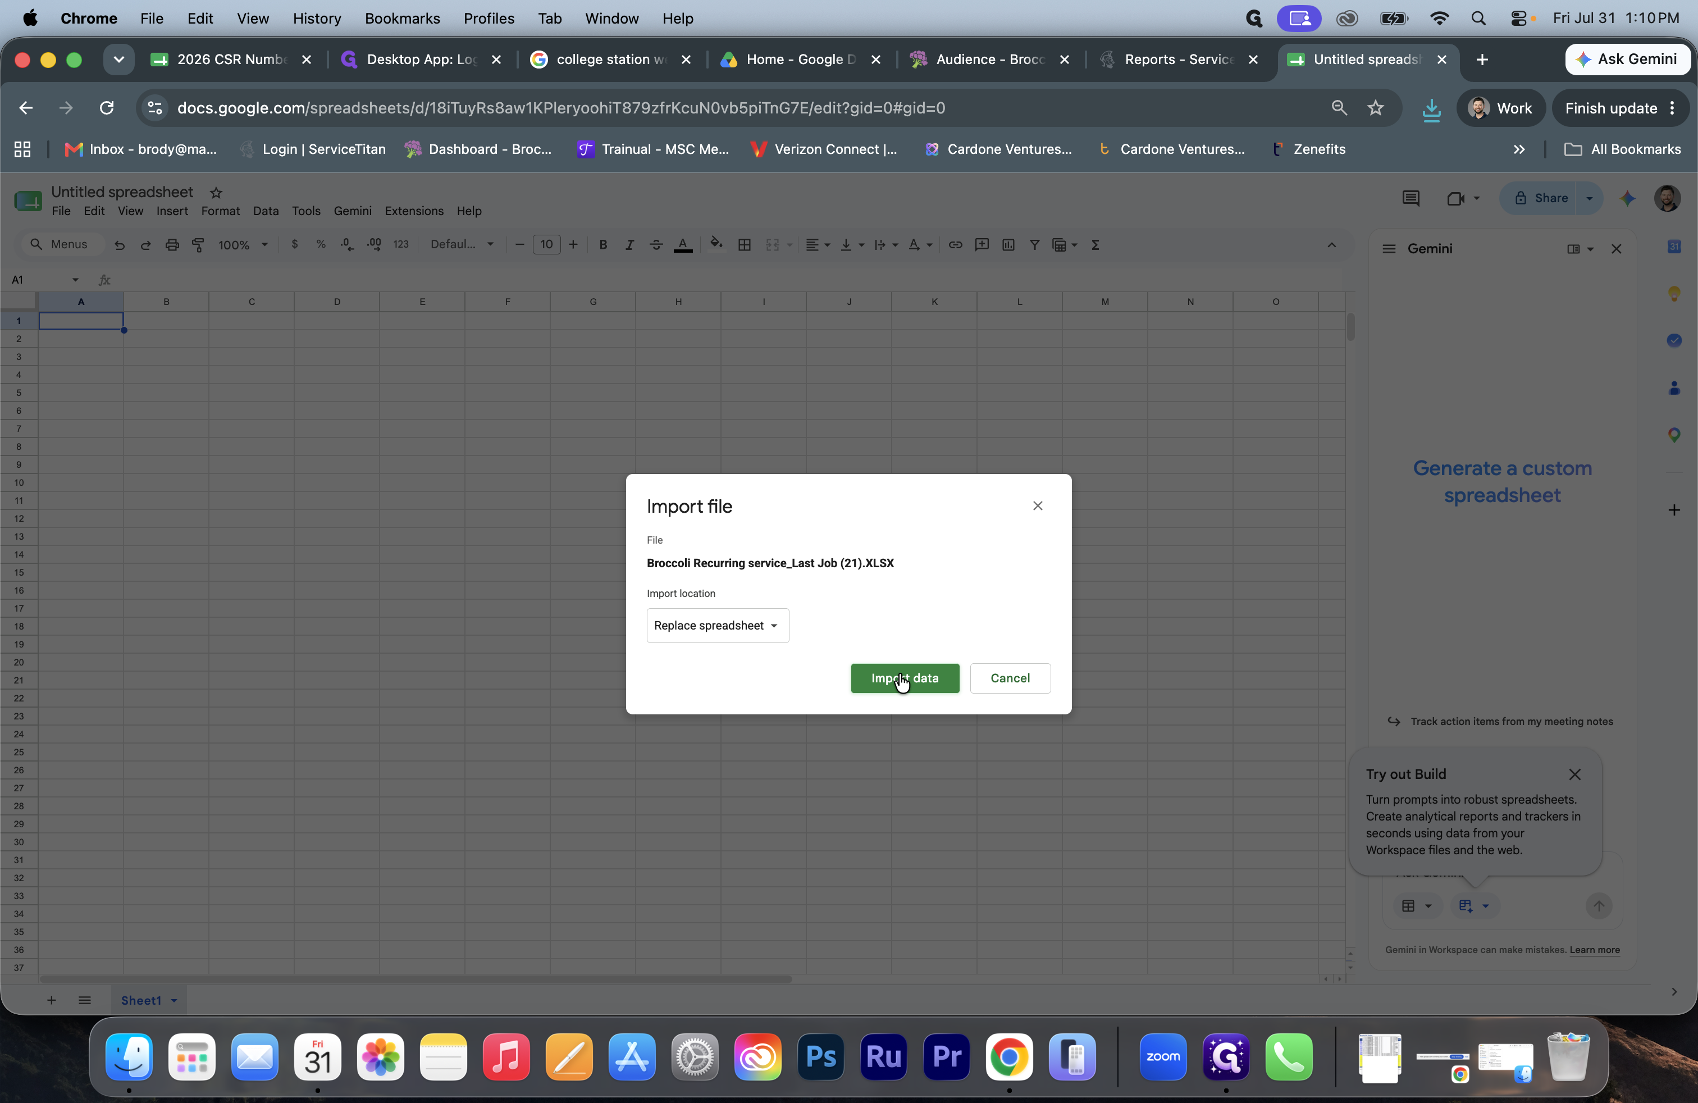The width and height of the screenshot is (1698, 1103).
Task: Decrease font size with minus button
Action: tap(519, 245)
